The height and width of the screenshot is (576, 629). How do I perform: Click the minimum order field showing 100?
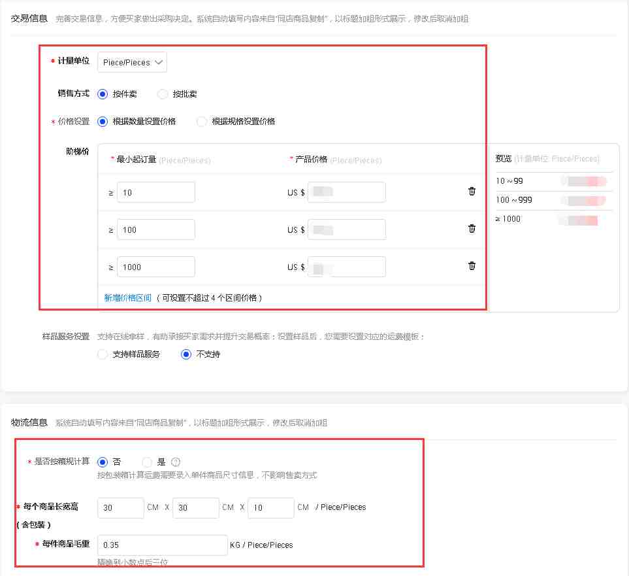coord(156,229)
